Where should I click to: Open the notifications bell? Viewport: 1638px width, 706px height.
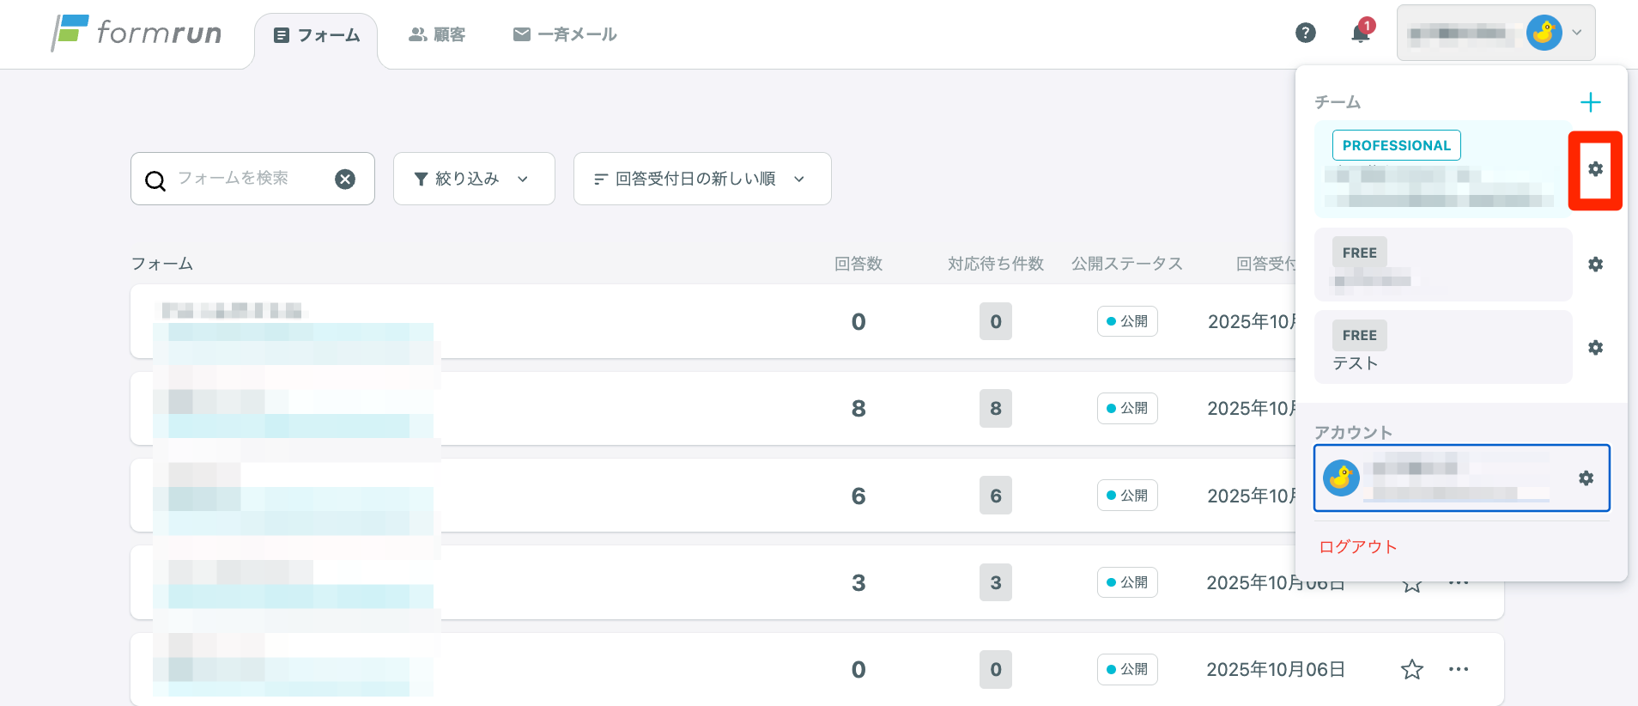(x=1361, y=33)
